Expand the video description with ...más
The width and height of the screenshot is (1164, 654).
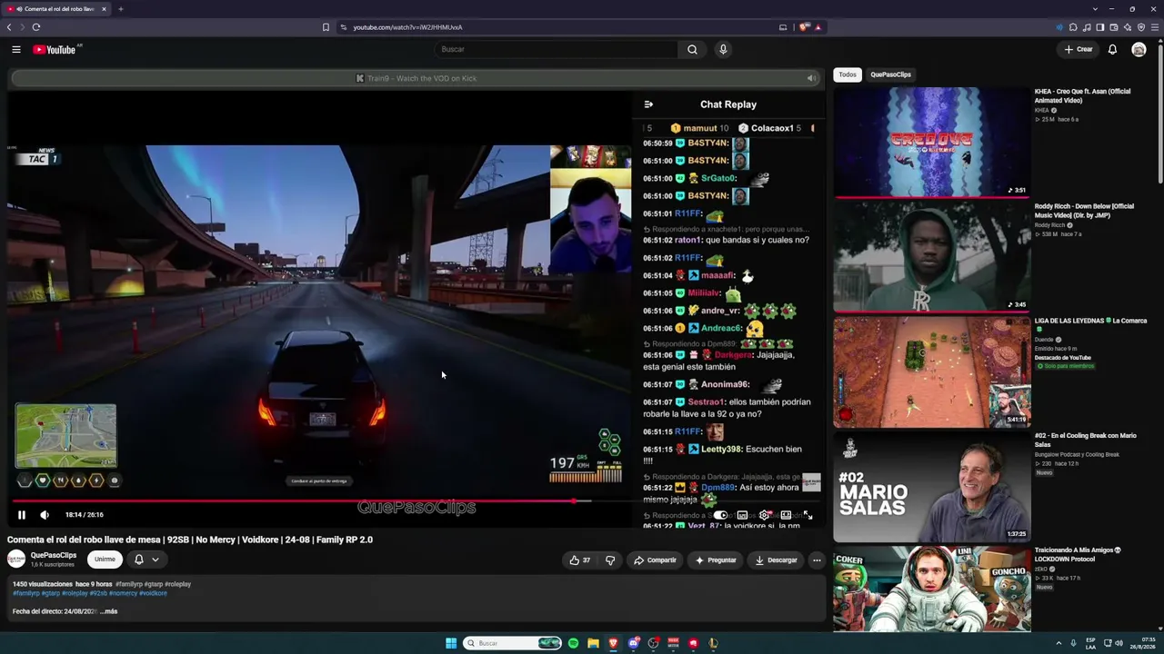coord(109,611)
